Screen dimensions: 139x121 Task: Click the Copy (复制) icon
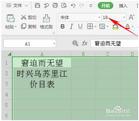point(24,26)
